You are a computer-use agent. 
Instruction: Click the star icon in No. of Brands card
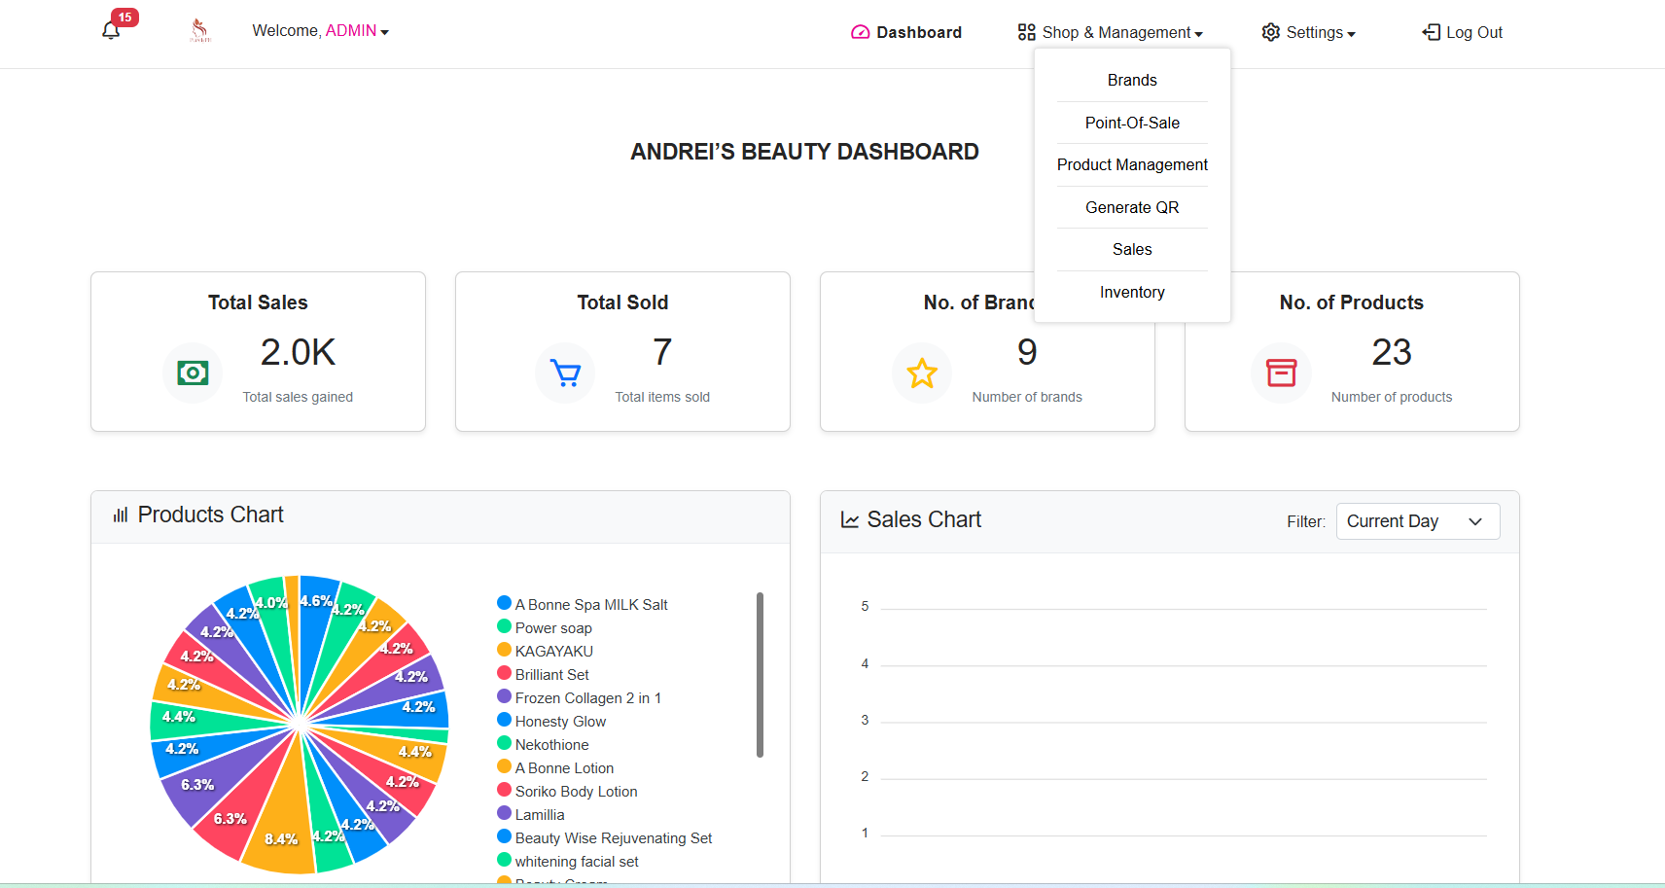(x=922, y=373)
